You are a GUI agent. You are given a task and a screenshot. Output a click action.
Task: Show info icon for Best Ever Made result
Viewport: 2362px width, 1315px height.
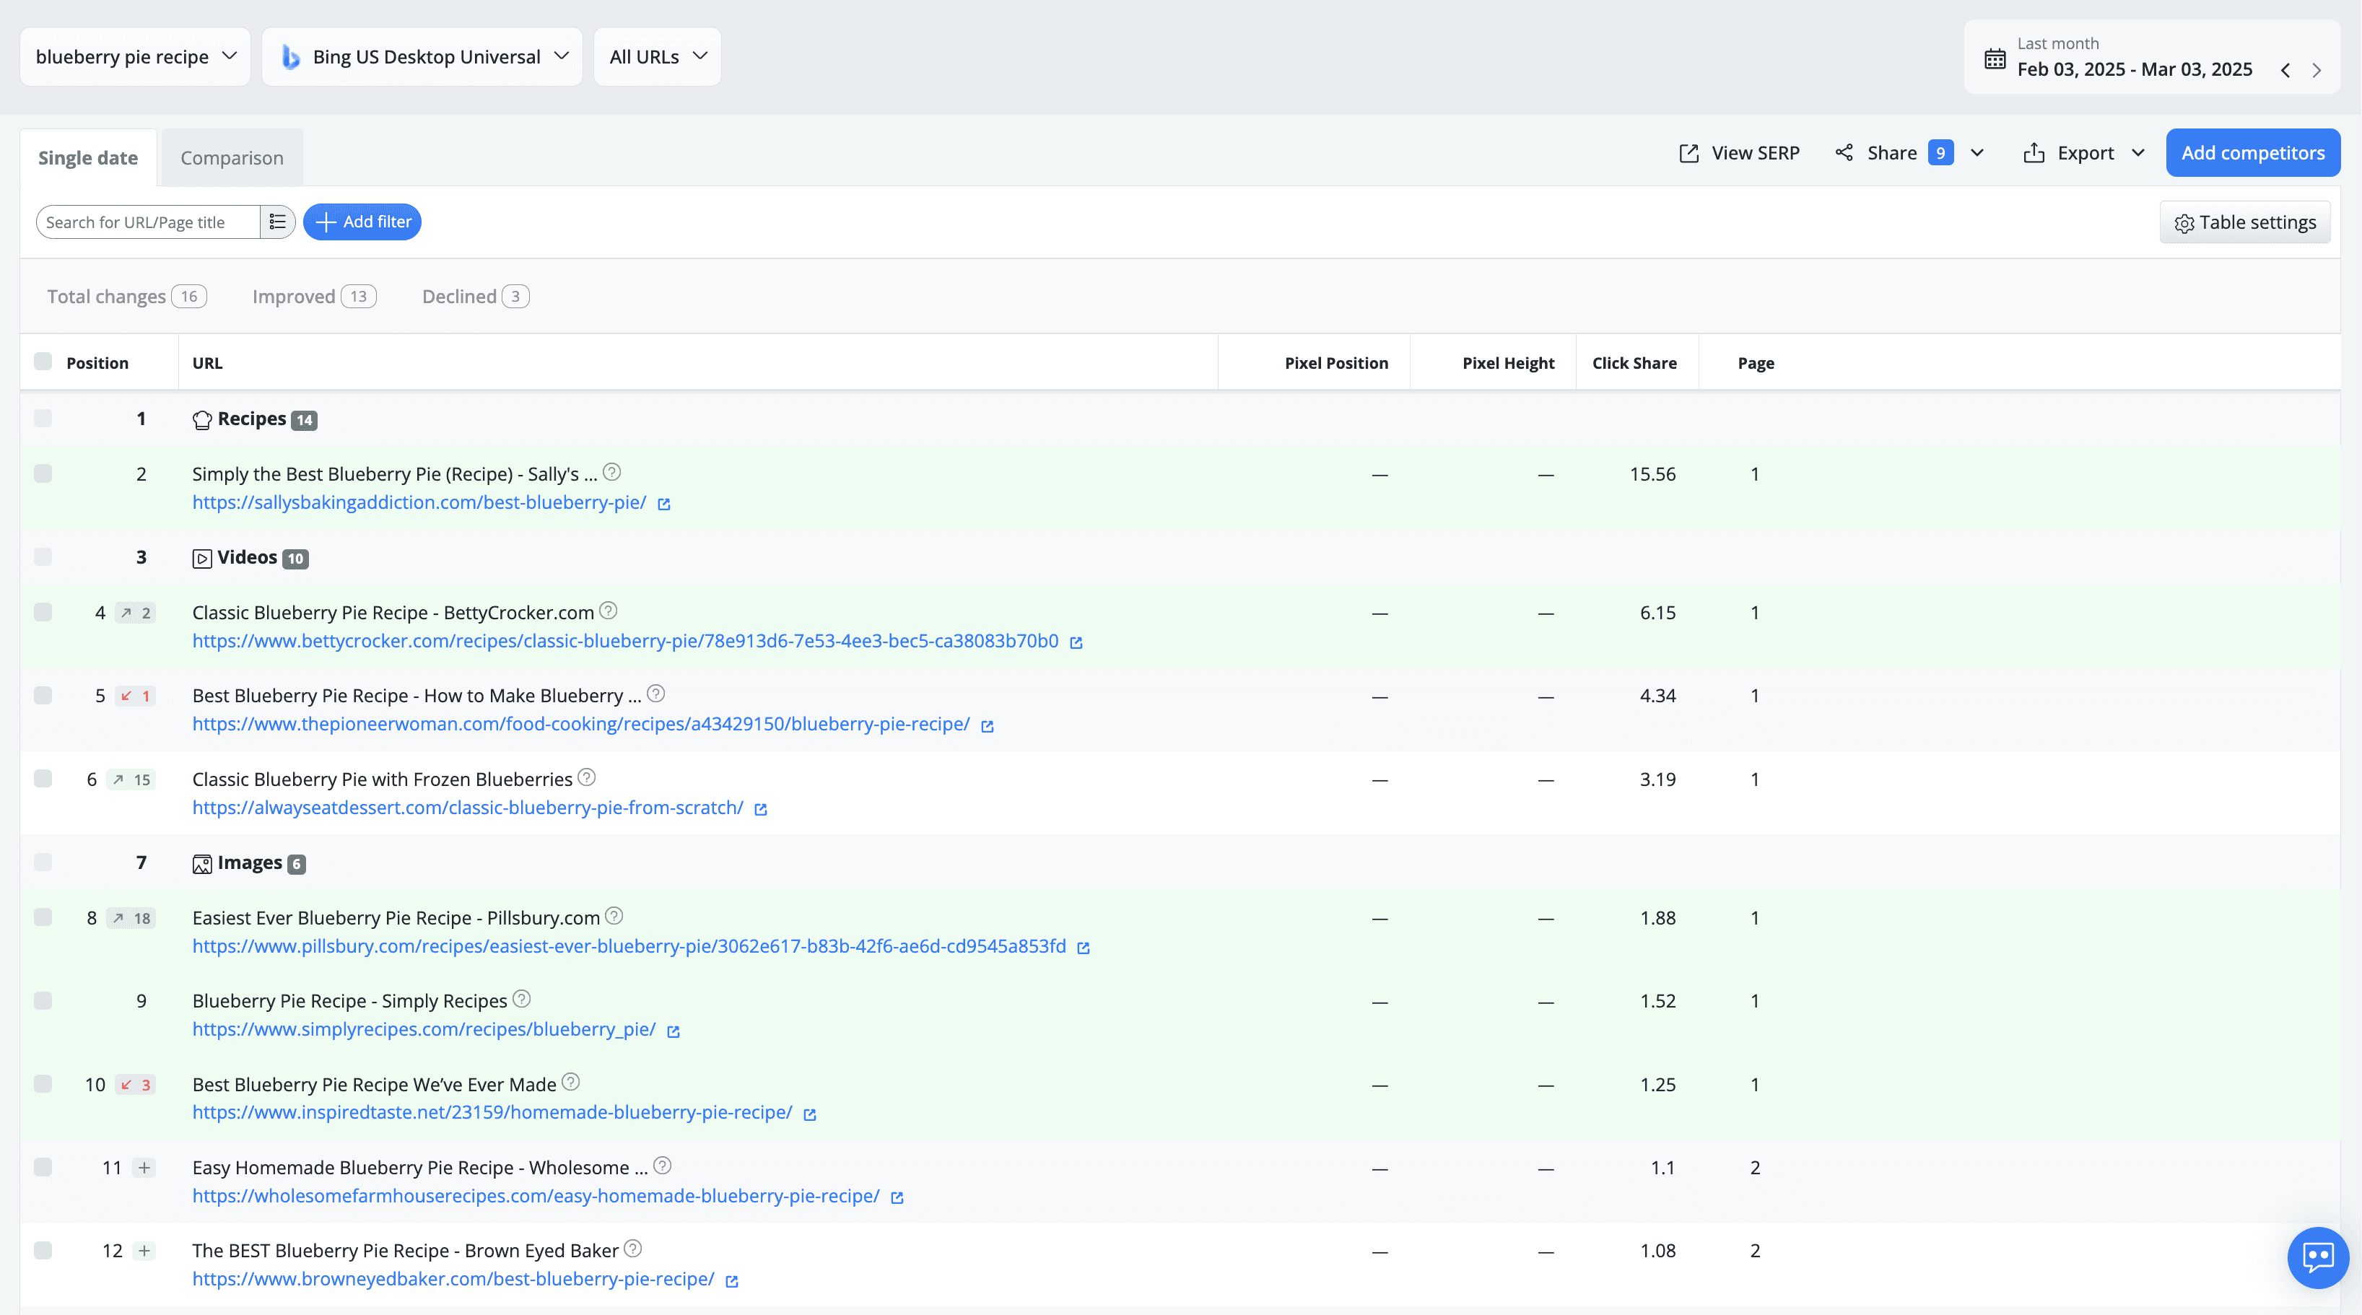(570, 1082)
